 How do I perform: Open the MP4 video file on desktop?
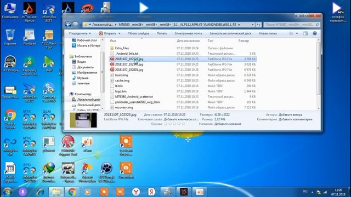pos(338,12)
